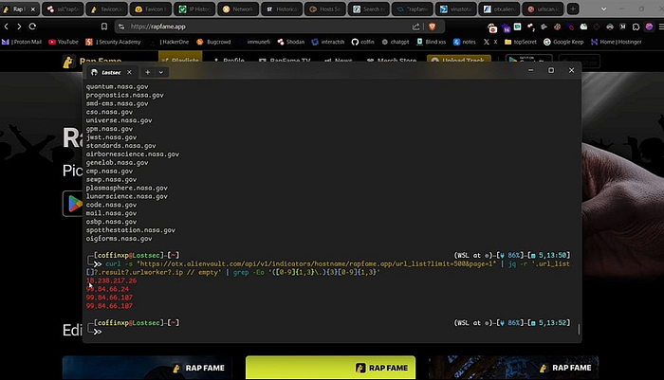664x380 pixels.
Task: Go forward in the browser history
Action: [x=19, y=27]
